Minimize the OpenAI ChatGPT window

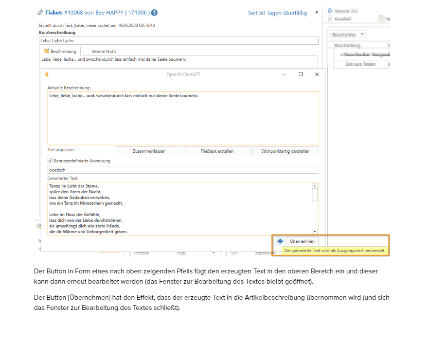click(284, 74)
